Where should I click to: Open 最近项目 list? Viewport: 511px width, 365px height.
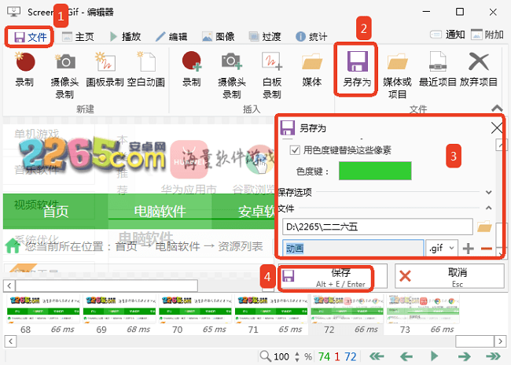(x=437, y=69)
